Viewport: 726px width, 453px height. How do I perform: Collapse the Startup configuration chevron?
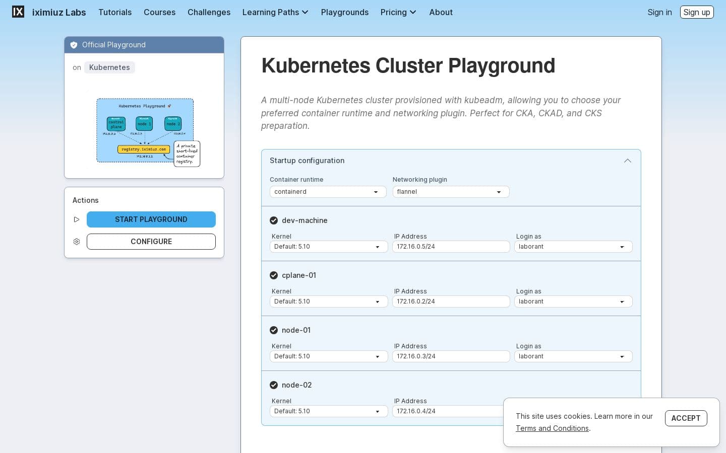click(628, 161)
